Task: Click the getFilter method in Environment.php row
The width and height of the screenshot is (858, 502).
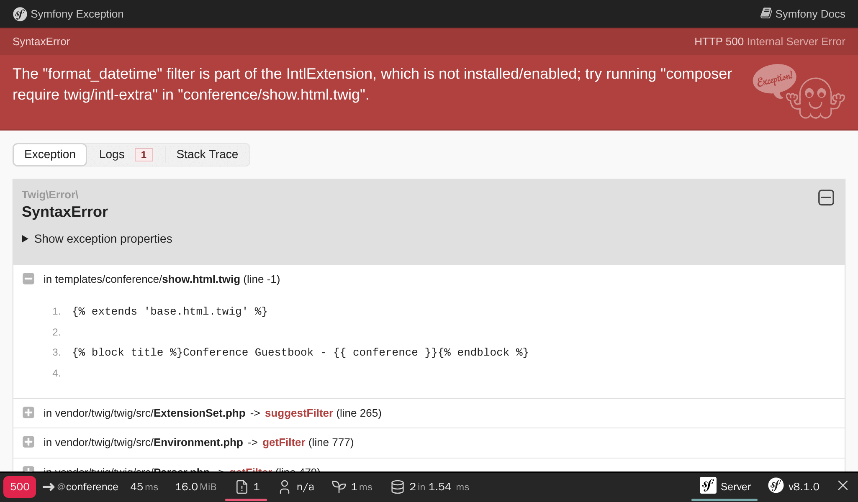Action: [x=284, y=442]
